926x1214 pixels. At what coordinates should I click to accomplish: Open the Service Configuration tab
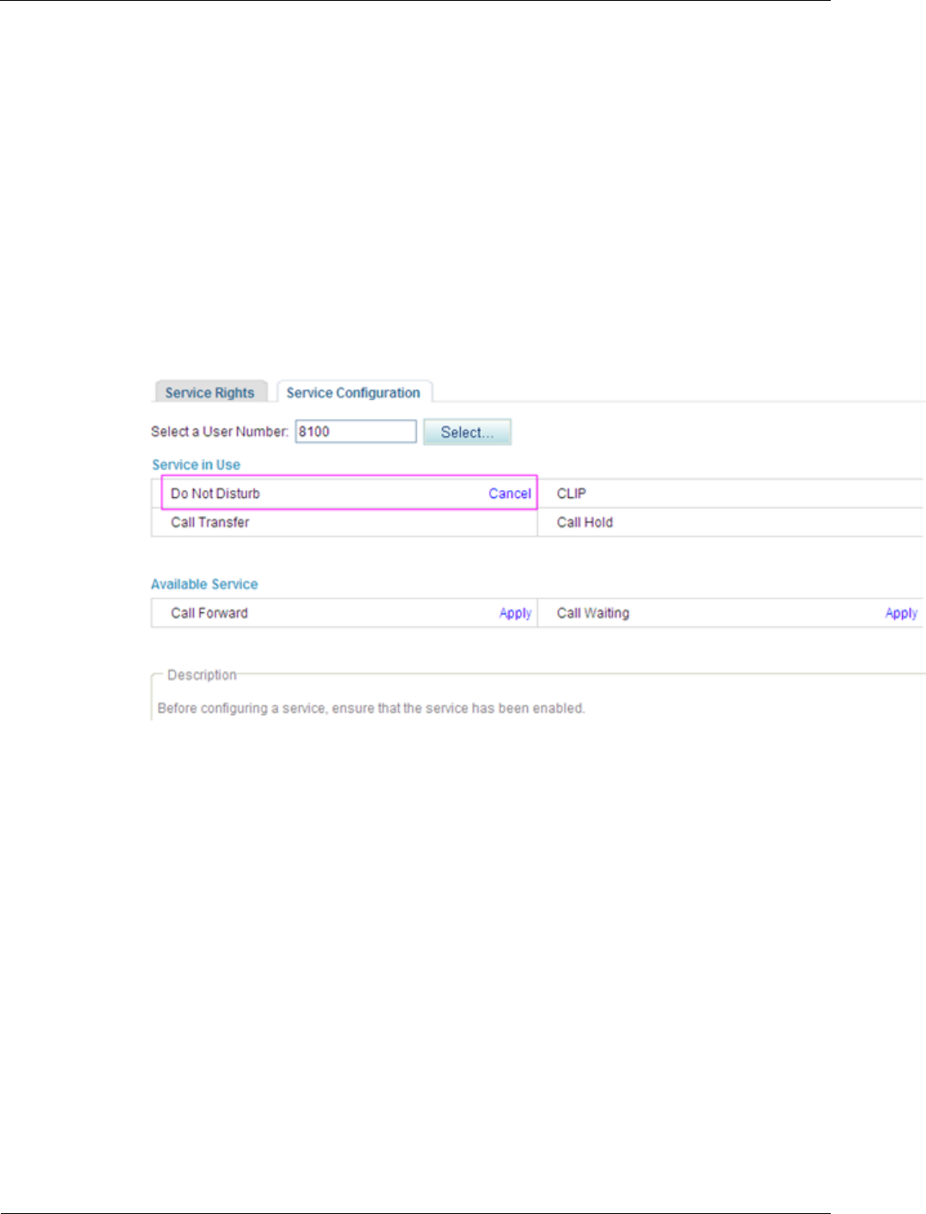[354, 392]
